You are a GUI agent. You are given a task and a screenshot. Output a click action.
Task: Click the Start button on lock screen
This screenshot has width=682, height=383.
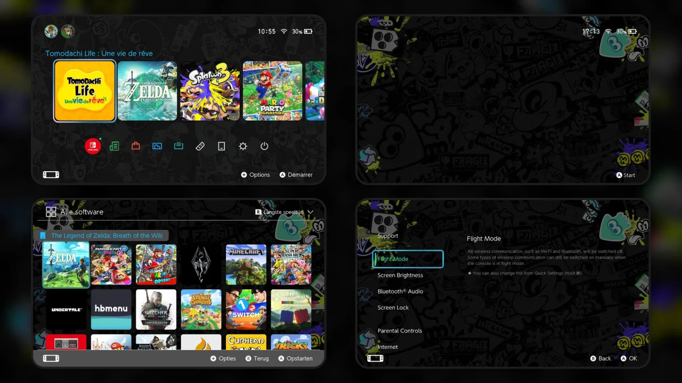pos(626,175)
